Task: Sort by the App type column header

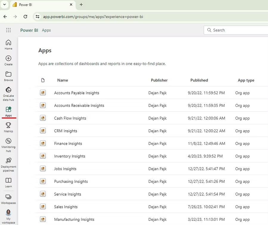Action: click(x=246, y=80)
